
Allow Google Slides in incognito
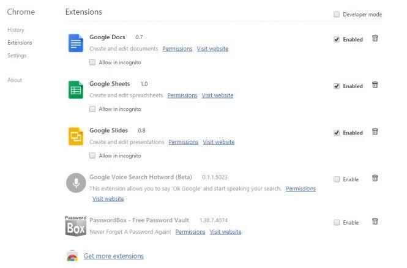coord(92,155)
